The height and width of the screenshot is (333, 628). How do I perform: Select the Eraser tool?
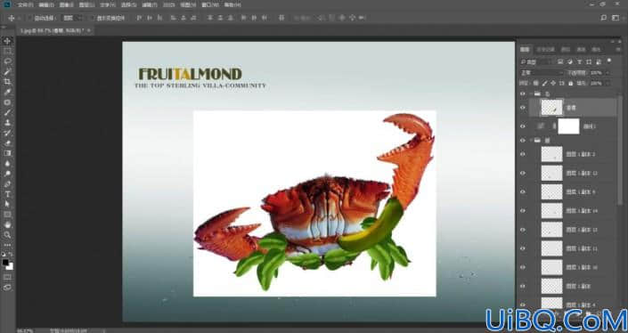pos(7,143)
